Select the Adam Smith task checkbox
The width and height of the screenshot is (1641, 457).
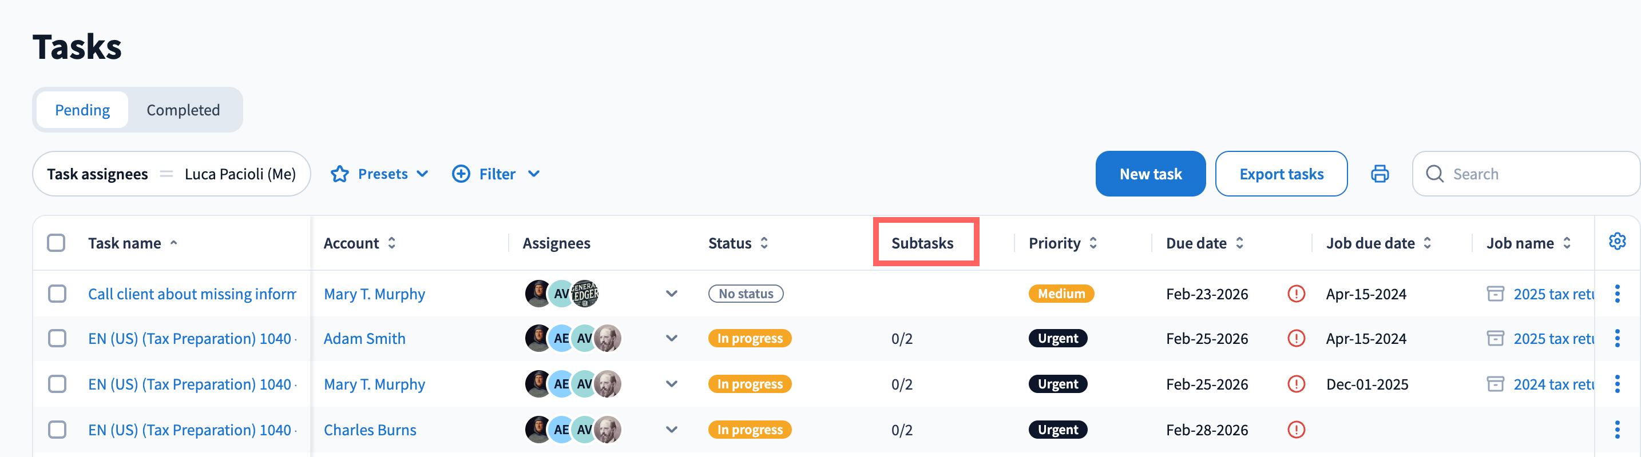[57, 338]
